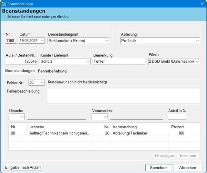Open the Ursache number dropdown

coord(22,117)
